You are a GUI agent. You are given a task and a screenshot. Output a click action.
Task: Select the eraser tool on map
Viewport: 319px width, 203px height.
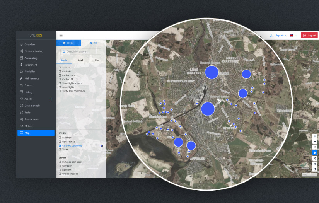tap(315, 169)
